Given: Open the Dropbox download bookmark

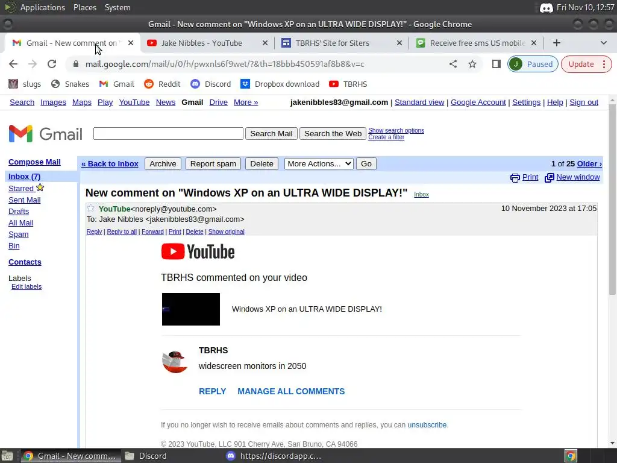Looking at the screenshot, I should click(x=280, y=84).
